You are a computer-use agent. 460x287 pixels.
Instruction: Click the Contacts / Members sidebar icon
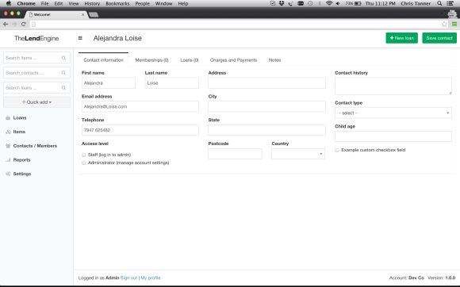pos(8,146)
